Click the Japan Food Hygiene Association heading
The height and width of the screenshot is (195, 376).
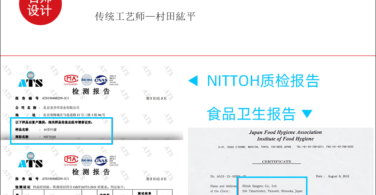pyautogui.click(x=286, y=132)
